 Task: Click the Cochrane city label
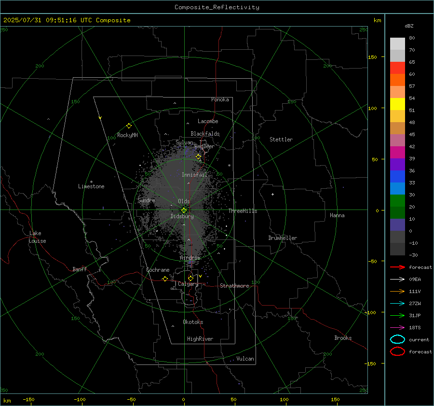[158, 270]
